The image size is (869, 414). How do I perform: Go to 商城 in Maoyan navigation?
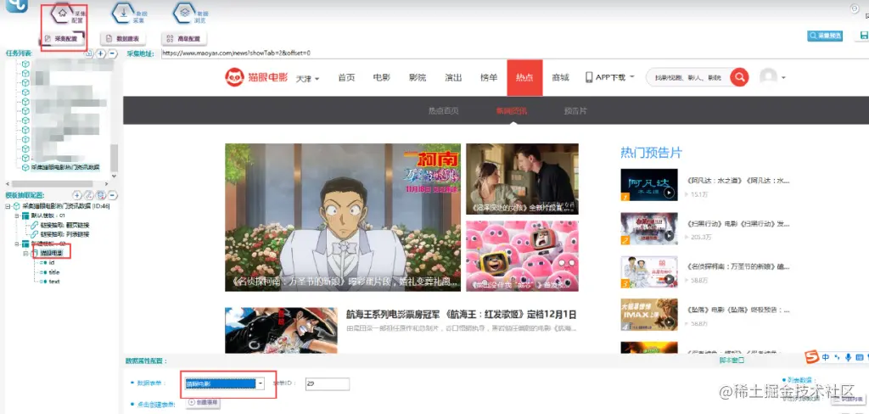point(560,77)
